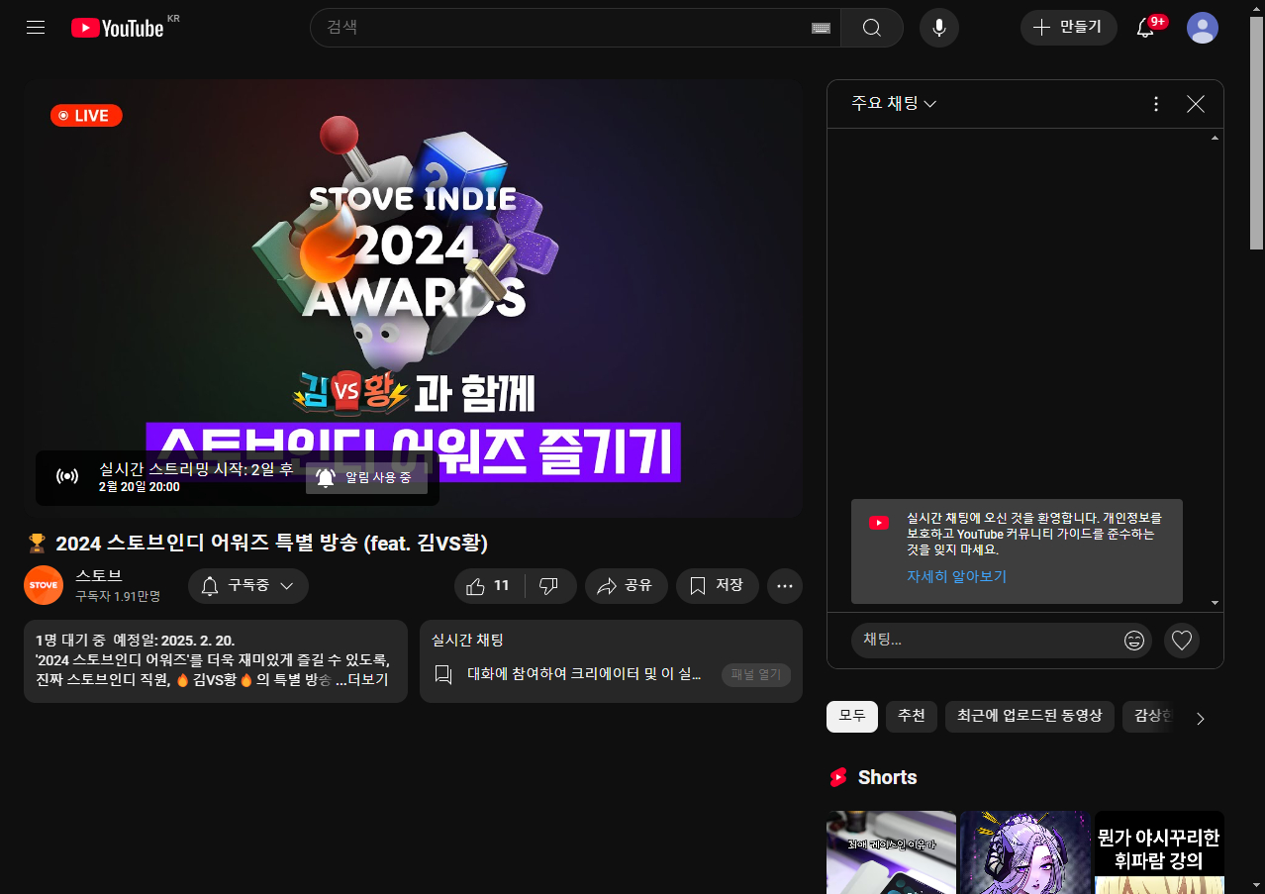Select the 추천 filter chip

(912, 717)
